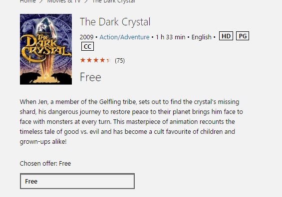This screenshot has height=197, width=282.
Task: Click the movie description paragraph
Action: coord(131,122)
